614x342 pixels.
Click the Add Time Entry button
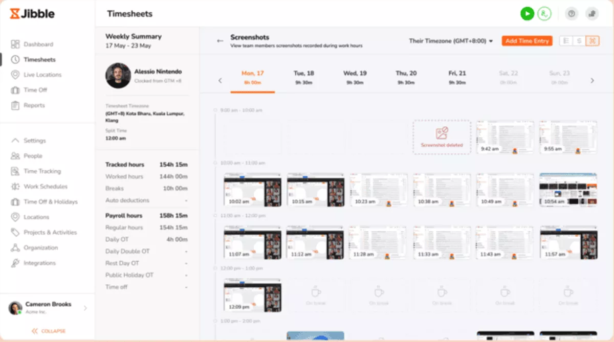pyautogui.click(x=527, y=41)
